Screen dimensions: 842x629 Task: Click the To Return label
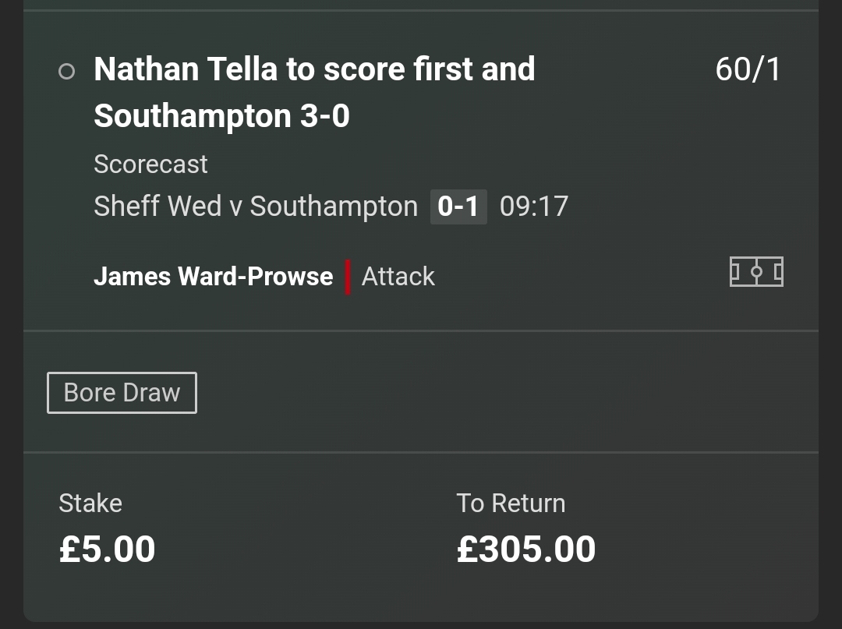[x=511, y=504]
